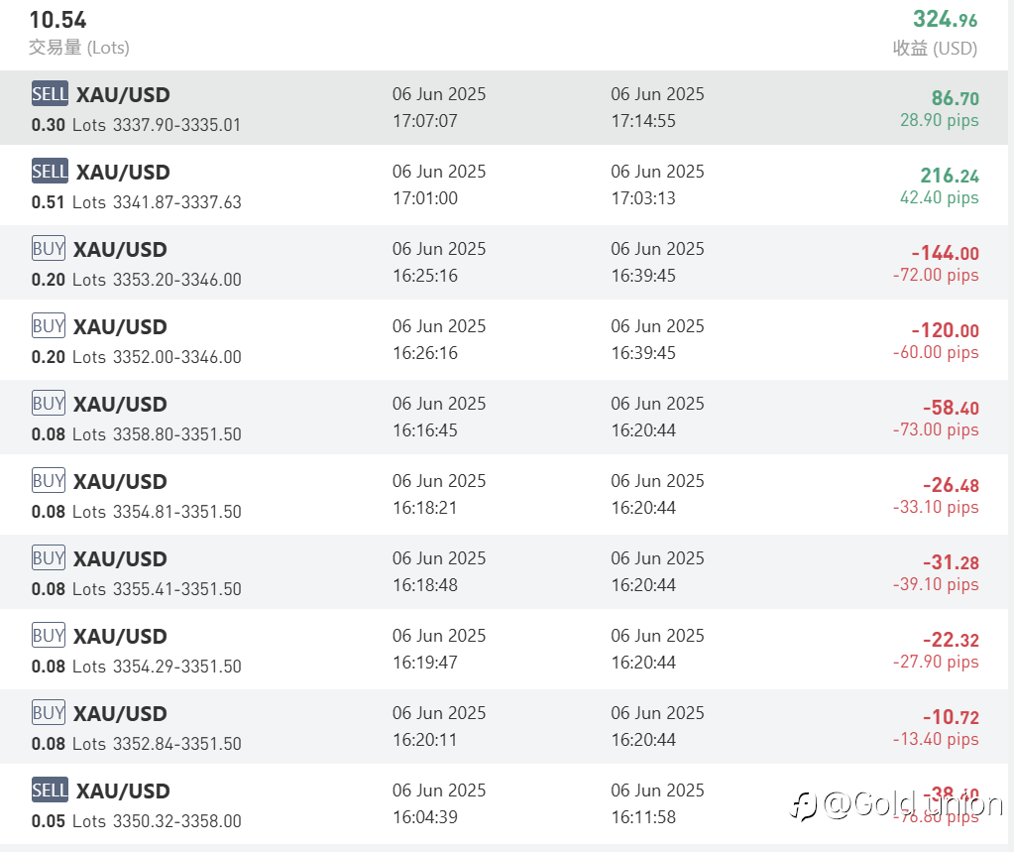Screen dimensions: 1014x852
Task: Select the trade row with 86.70 profit
Action: 504,107
